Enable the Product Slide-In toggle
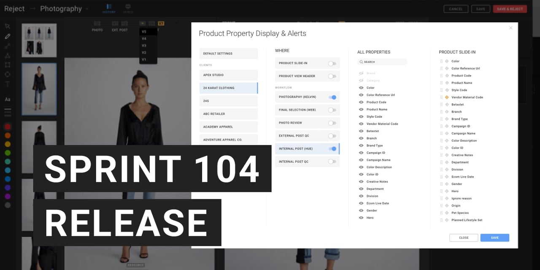The image size is (540, 270). point(332,63)
